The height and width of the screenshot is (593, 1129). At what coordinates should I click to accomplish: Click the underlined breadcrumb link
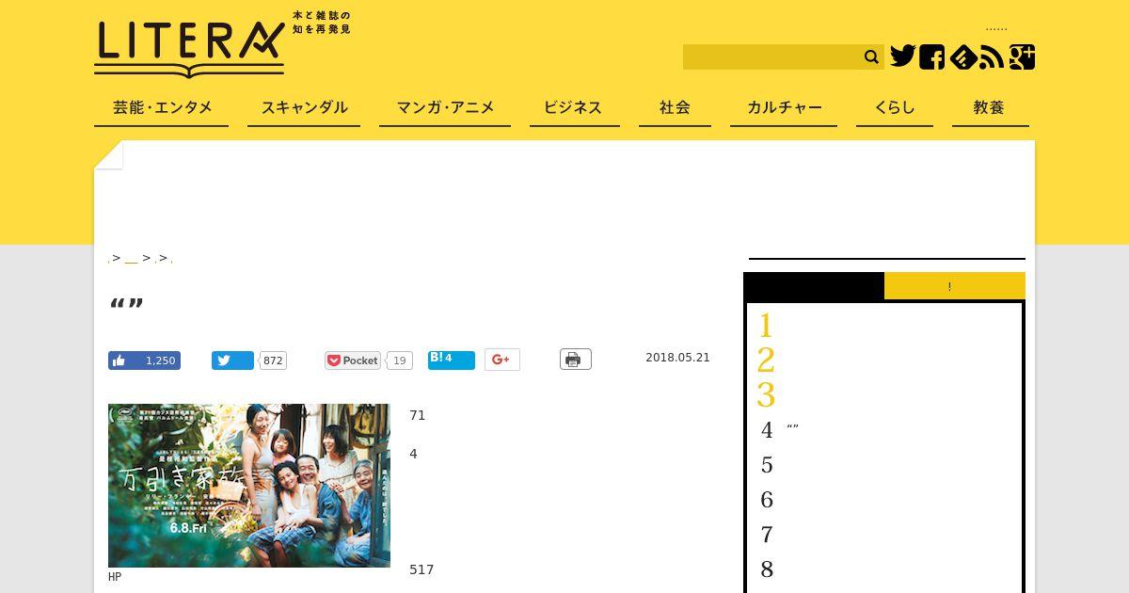(132, 258)
